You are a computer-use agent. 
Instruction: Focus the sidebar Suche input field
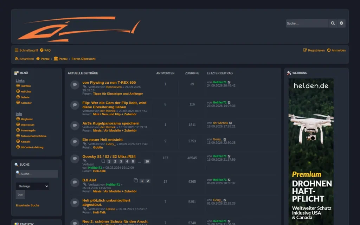coord(37,174)
